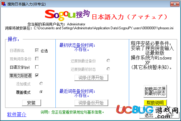Click the 常用交际短语 label text
Screen dimensions: 181x121
(21, 76)
